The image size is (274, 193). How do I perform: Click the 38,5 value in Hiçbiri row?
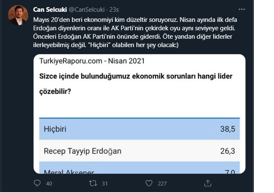tap(227, 129)
